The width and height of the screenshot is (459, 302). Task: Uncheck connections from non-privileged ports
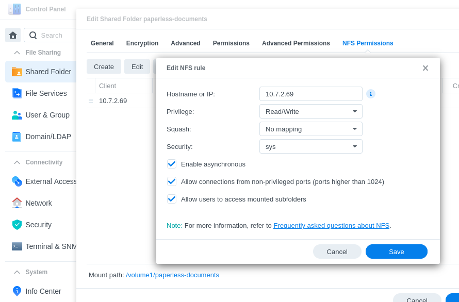pos(171,181)
